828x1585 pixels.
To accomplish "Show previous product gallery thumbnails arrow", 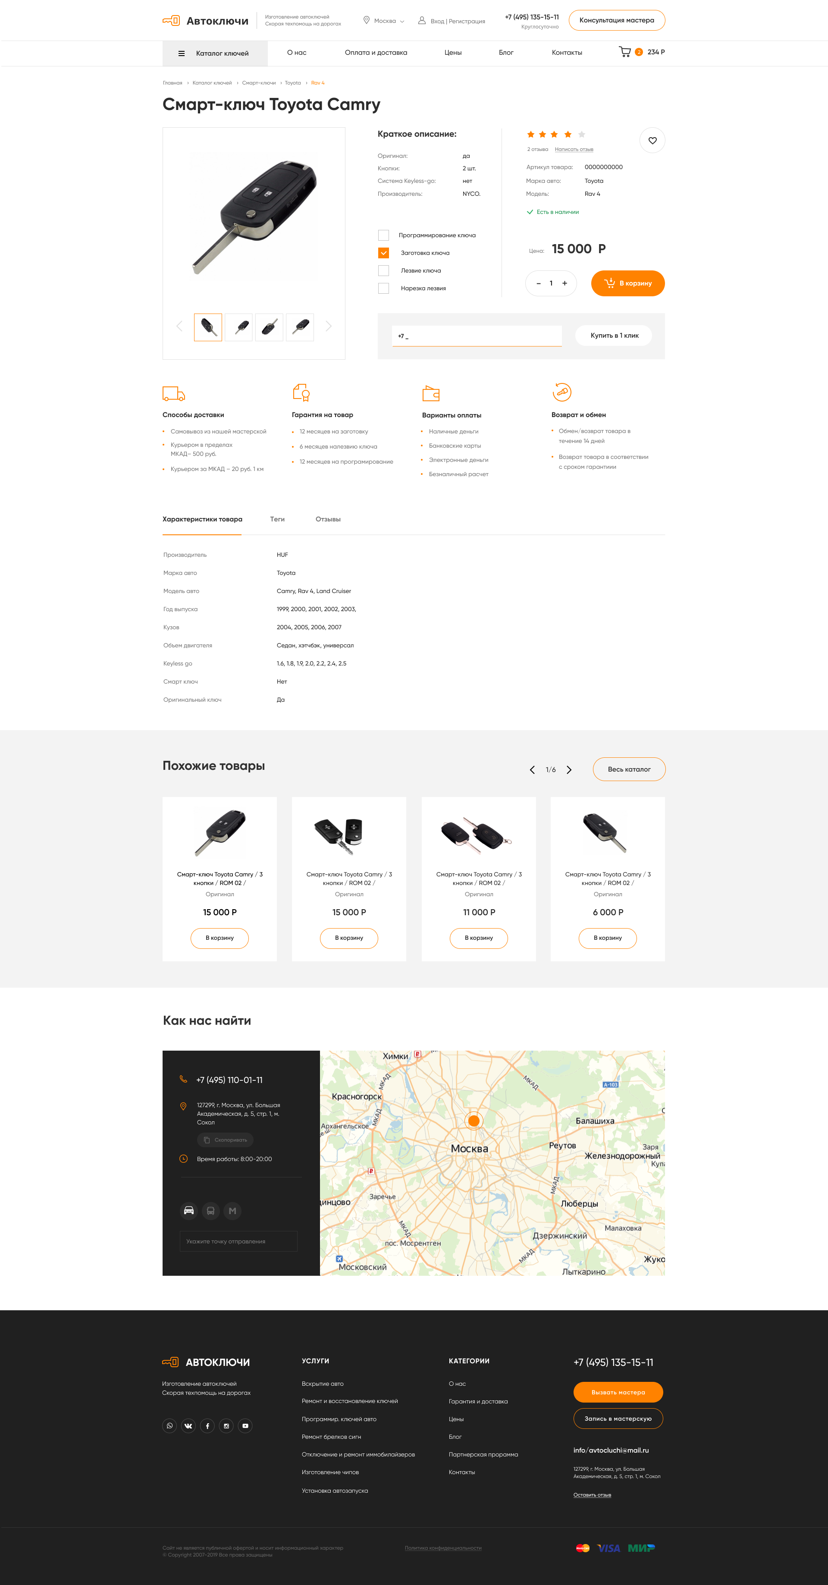I will point(179,326).
